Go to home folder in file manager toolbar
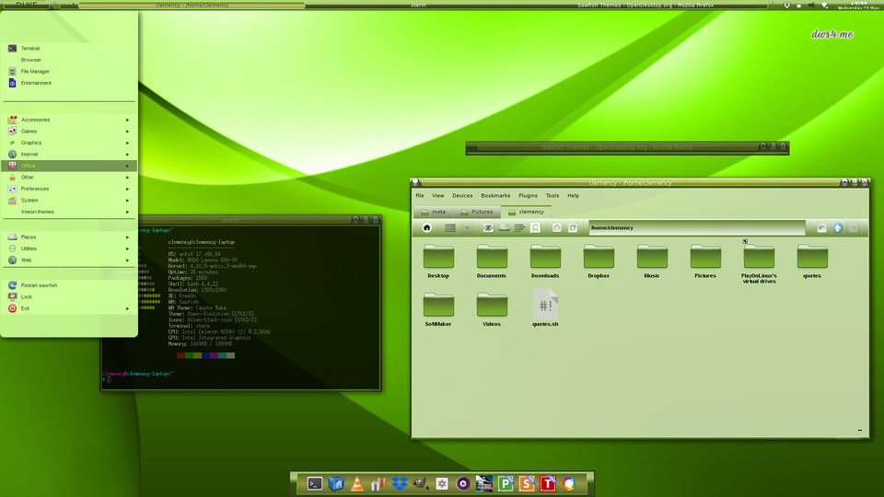The width and height of the screenshot is (884, 497). [x=426, y=227]
